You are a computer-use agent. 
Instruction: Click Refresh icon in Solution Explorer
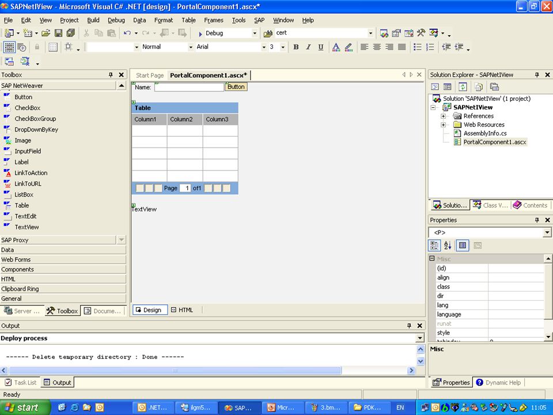click(x=463, y=87)
